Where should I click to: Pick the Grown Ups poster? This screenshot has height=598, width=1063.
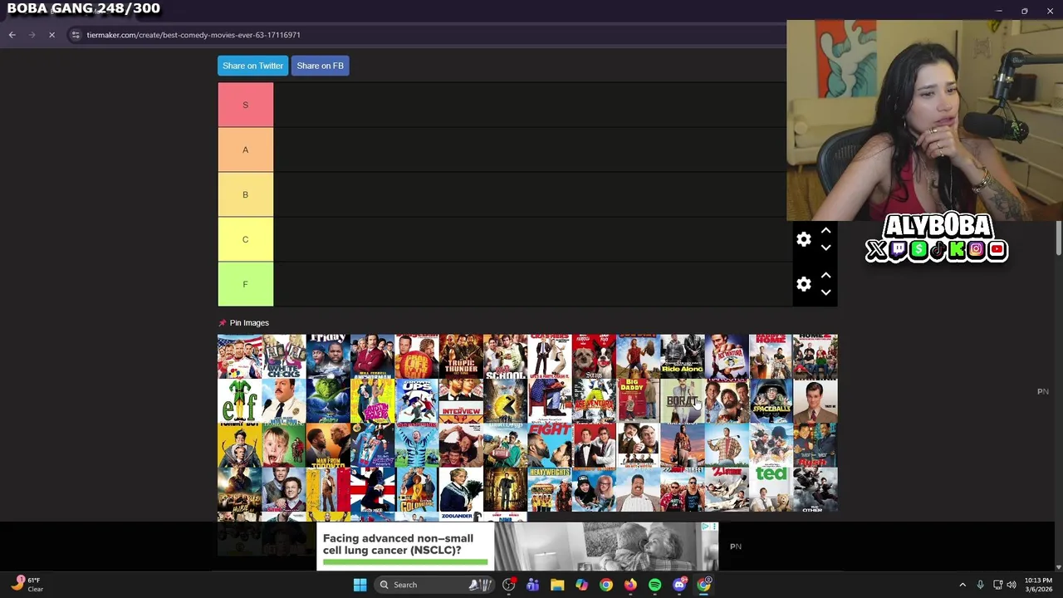click(x=416, y=400)
